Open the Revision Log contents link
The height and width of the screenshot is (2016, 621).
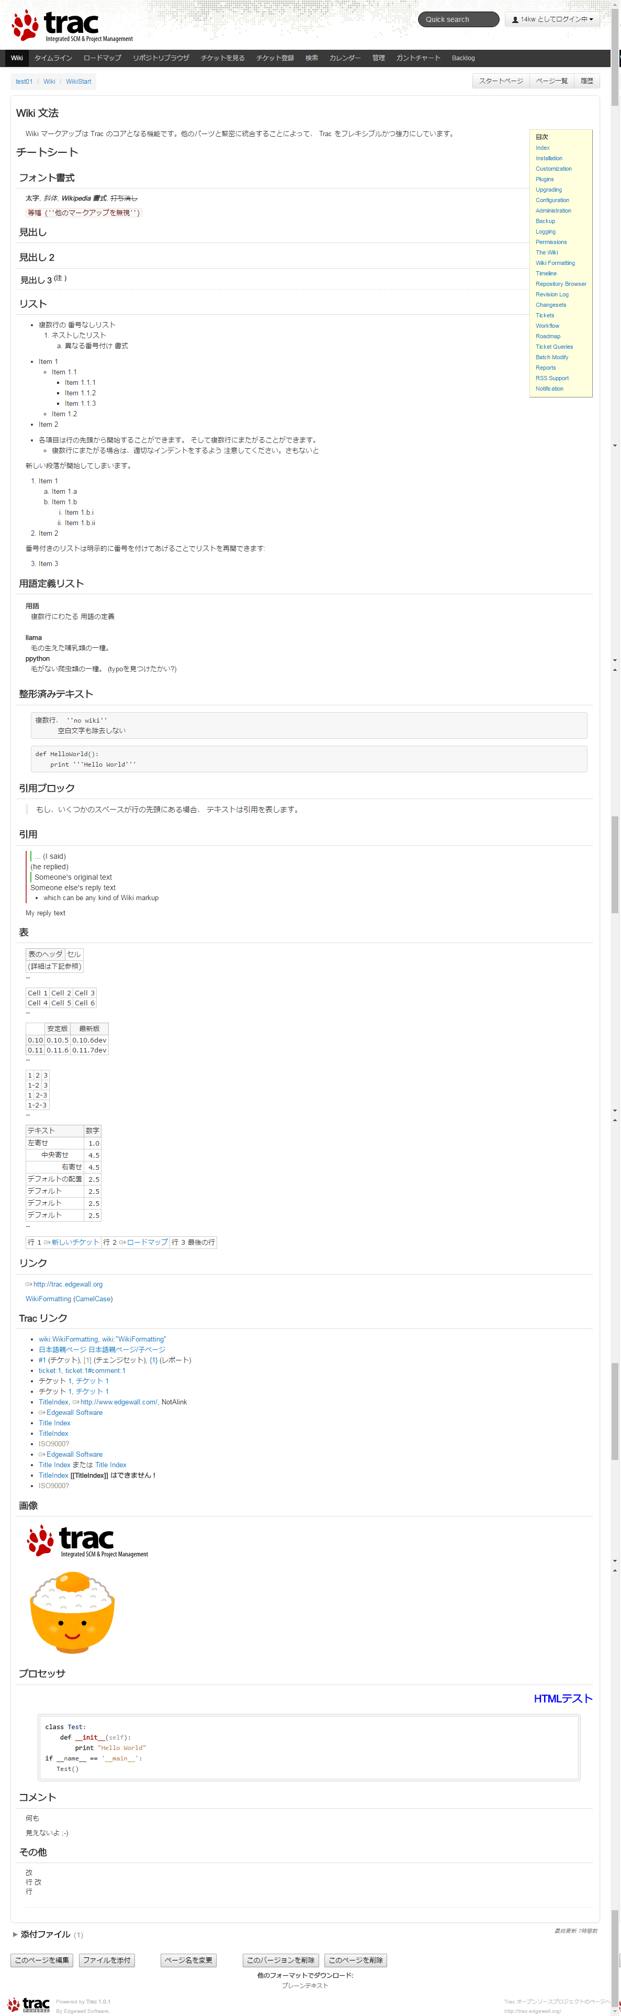(551, 294)
